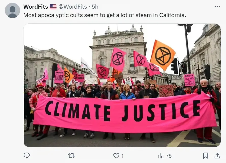226x163 pixels.
Task: Open the tweet's three-dot more options menu
Action: click(217, 7)
